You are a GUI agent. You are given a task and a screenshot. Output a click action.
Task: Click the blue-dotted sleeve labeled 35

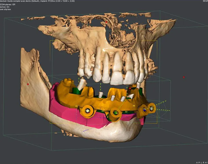click(x=144, y=110)
